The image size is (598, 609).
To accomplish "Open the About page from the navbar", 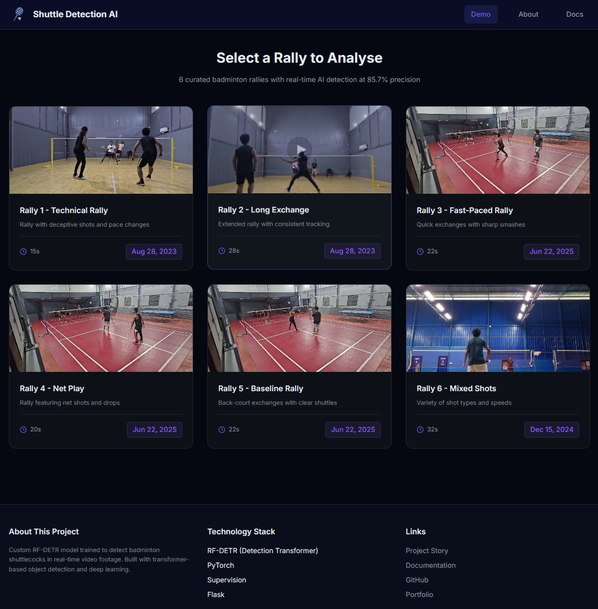I will point(528,14).
